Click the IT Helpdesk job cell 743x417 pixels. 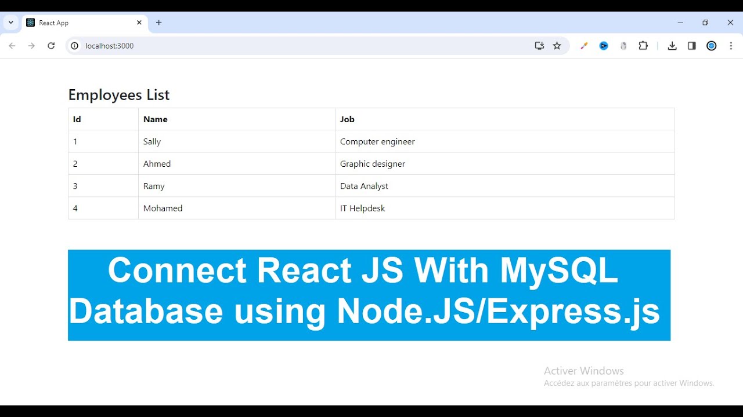505,208
